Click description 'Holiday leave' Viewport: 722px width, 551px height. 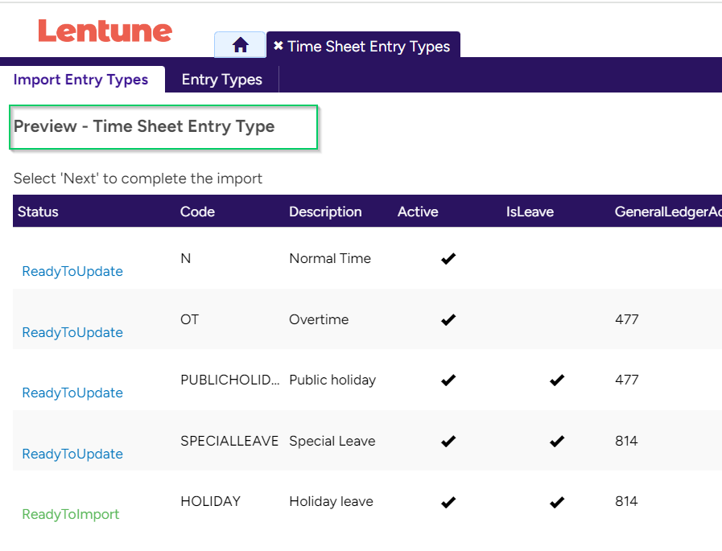331,502
